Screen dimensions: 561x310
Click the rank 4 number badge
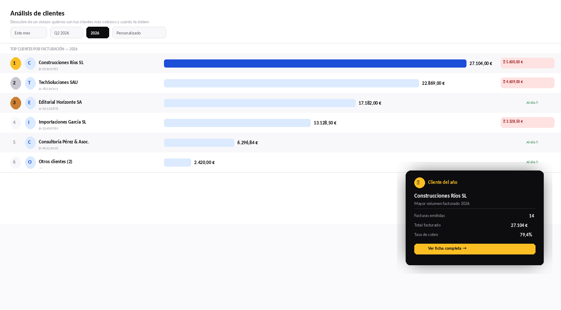tap(16, 123)
